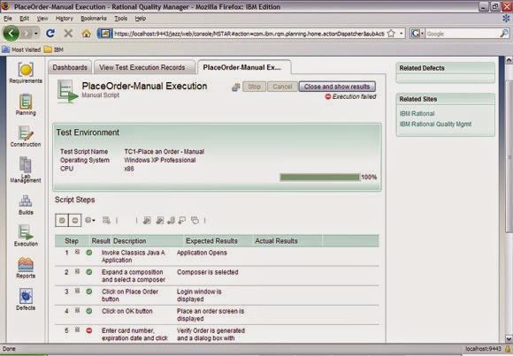The width and height of the screenshot is (513, 356).
Task: Click the Stop button
Action: (x=254, y=87)
